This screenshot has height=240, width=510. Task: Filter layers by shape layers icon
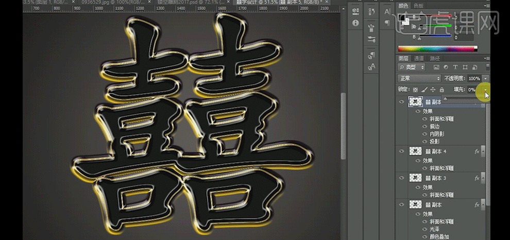pos(465,67)
